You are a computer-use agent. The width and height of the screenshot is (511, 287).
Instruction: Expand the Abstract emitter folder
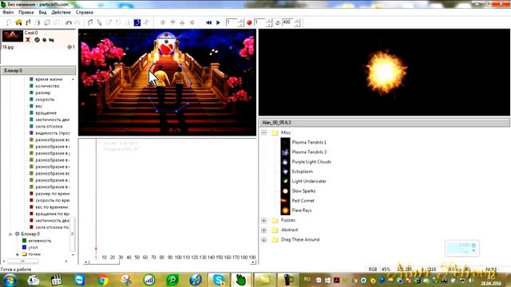coord(264,230)
